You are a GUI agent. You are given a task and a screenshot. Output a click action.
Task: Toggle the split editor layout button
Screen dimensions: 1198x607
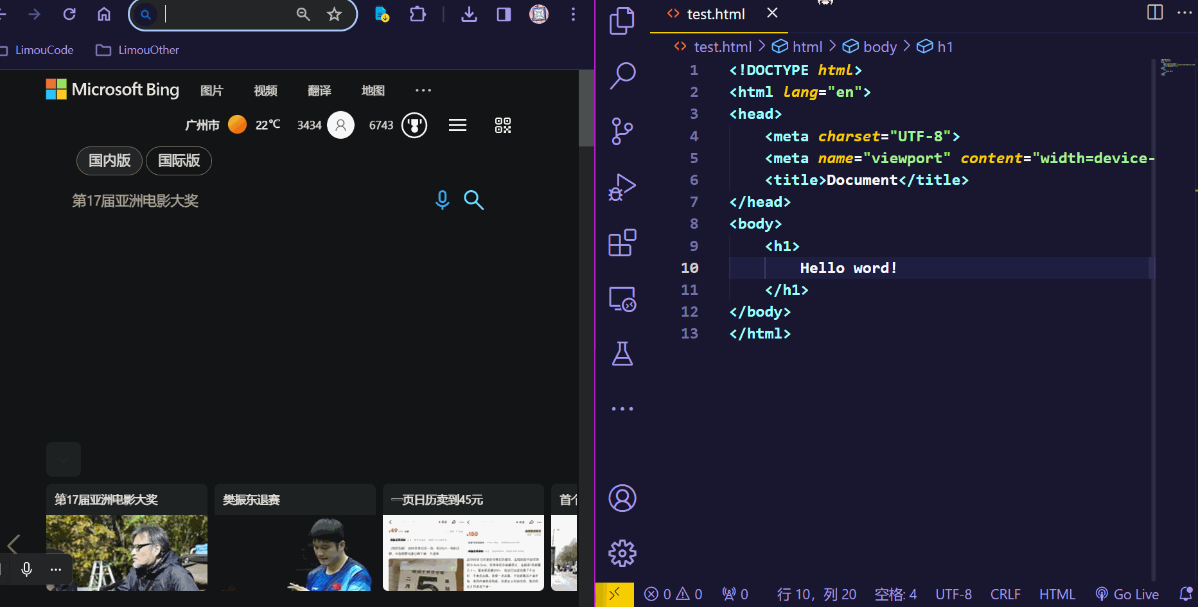click(x=1154, y=13)
